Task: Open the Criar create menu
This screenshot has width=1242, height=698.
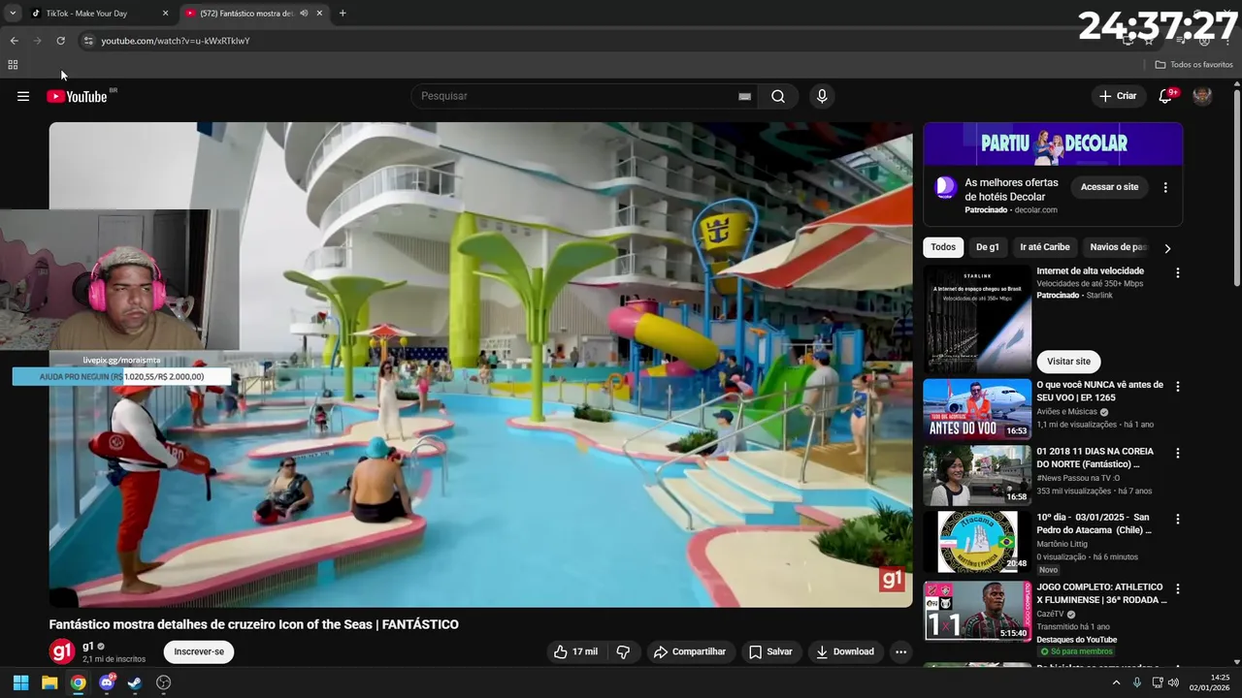Action: 1117,96
